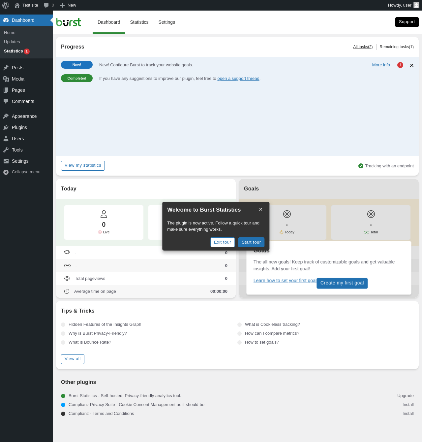Open Comments in the sidebar

[26, 101]
